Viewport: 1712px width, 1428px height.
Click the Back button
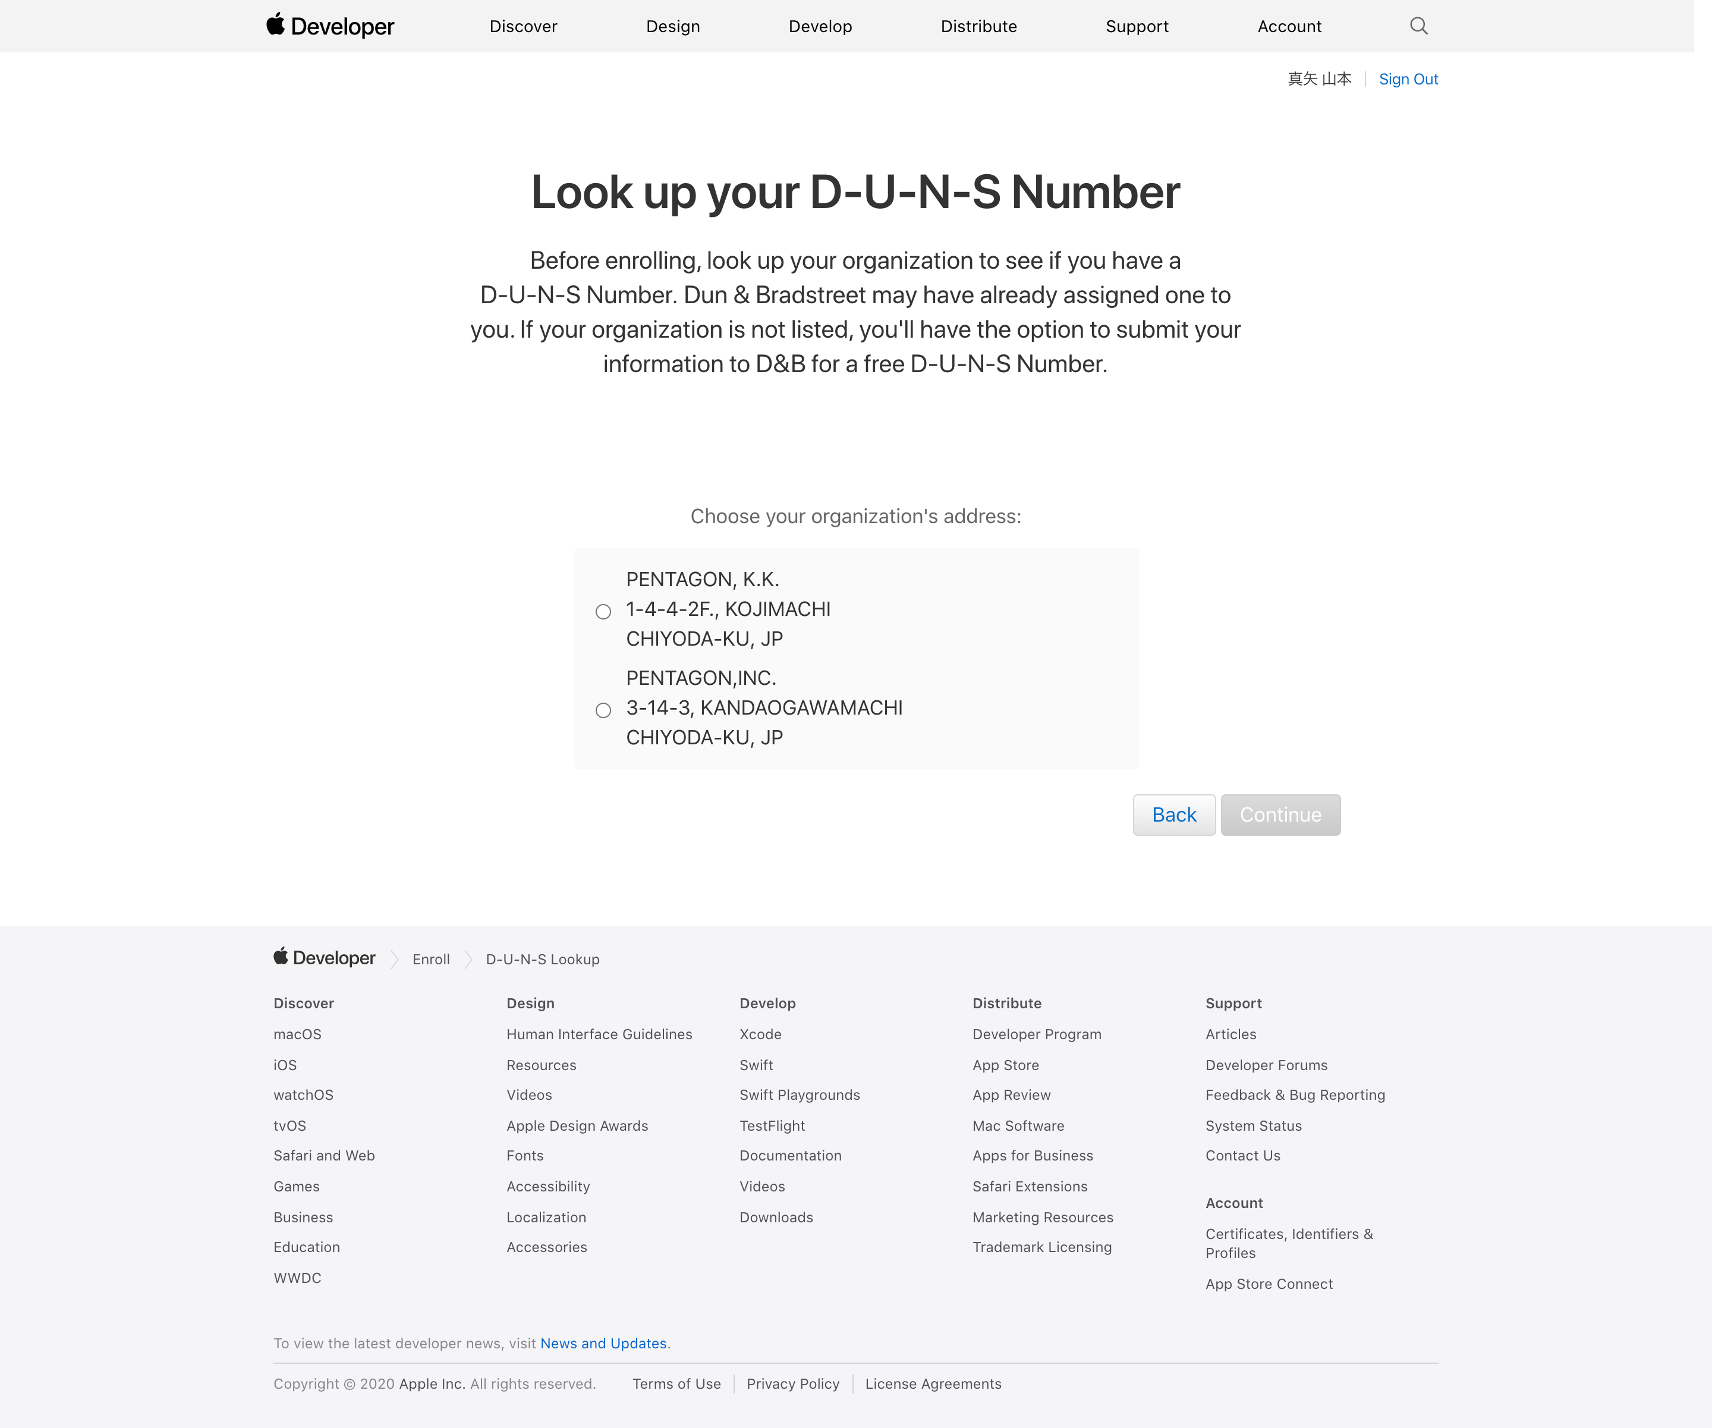coord(1174,814)
